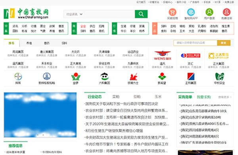Switch to the 兽药 brand tab
This screenshot has width=238, height=155.
46,43
